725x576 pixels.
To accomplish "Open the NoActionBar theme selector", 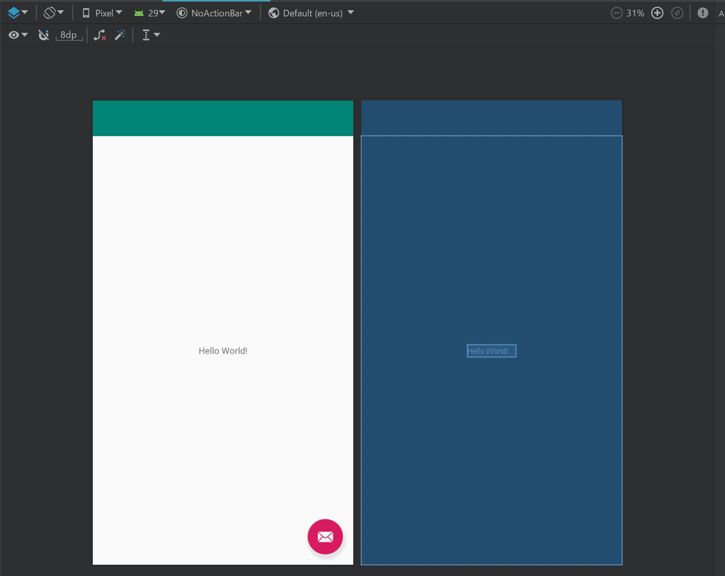I will point(214,12).
